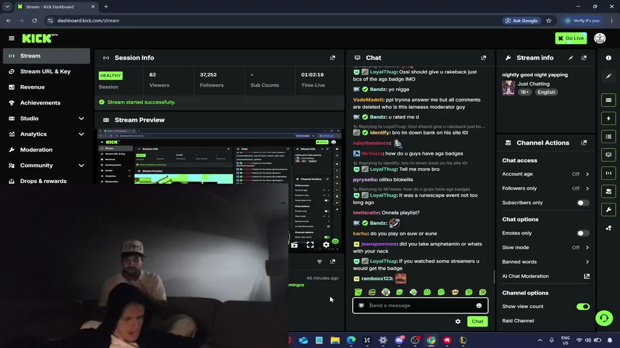Open Slow mode options
Screen dimensions: 620x348
(x=546, y=247)
